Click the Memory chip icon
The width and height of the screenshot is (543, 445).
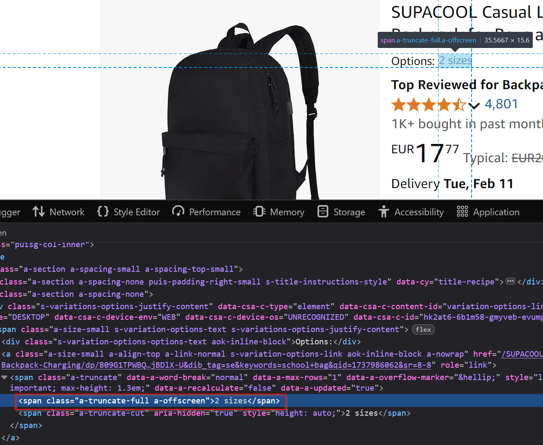[259, 211]
